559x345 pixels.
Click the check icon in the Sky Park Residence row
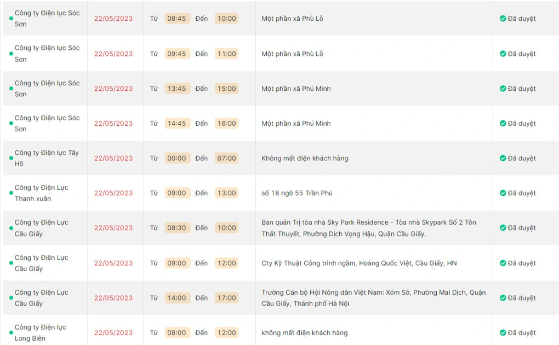point(503,228)
